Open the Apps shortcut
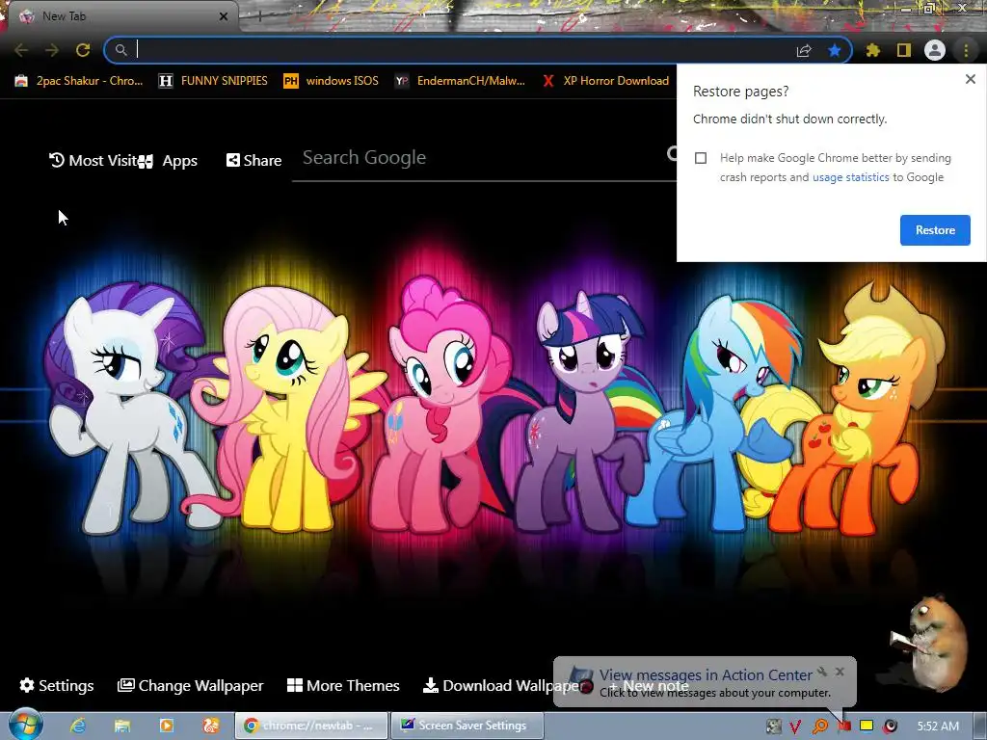 168,161
